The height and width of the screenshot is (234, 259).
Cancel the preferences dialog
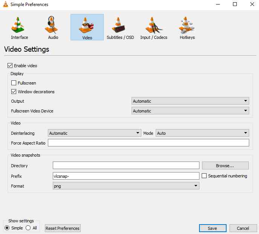tap(243, 228)
